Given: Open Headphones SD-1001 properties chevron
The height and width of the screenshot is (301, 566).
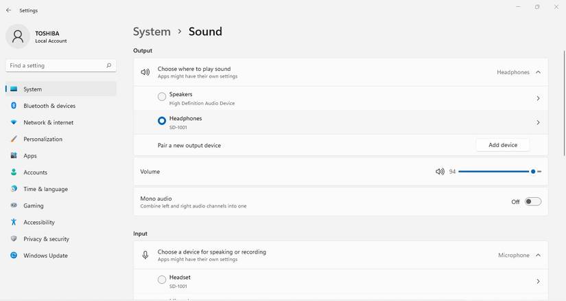Looking at the screenshot, I should tap(538, 122).
